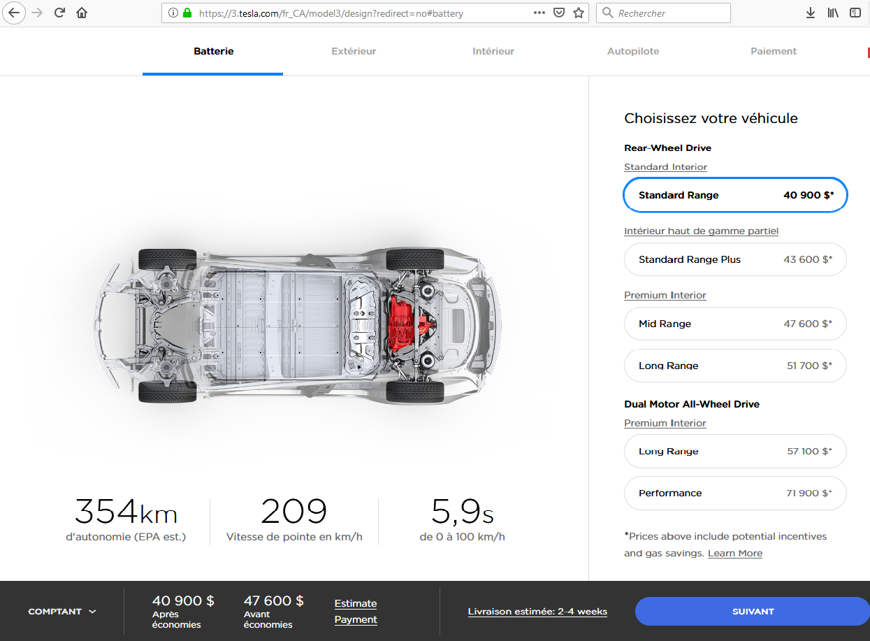This screenshot has height=641, width=870.
Task: Open the library bookmarks icon
Action: coord(833,13)
